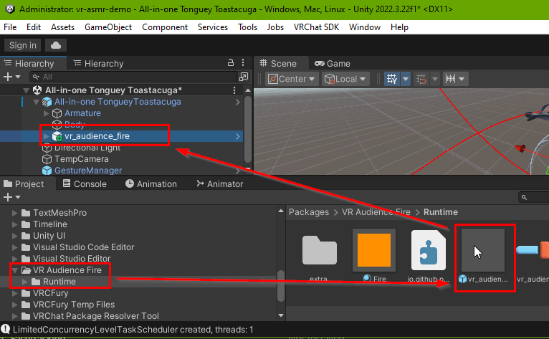Click the Hierarchy search field
Image resolution: width=549 pixels, height=339 pixels.
(x=133, y=77)
